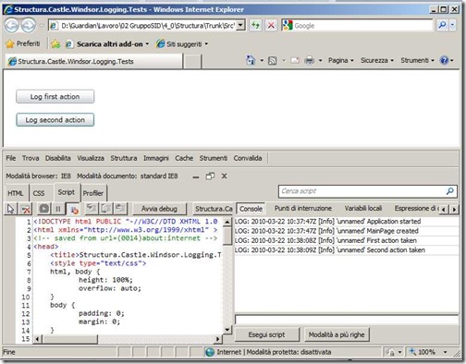Image resolution: width=466 pixels, height=364 pixels.
Task: Click the Step Over debugger icon
Action: (105, 209)
